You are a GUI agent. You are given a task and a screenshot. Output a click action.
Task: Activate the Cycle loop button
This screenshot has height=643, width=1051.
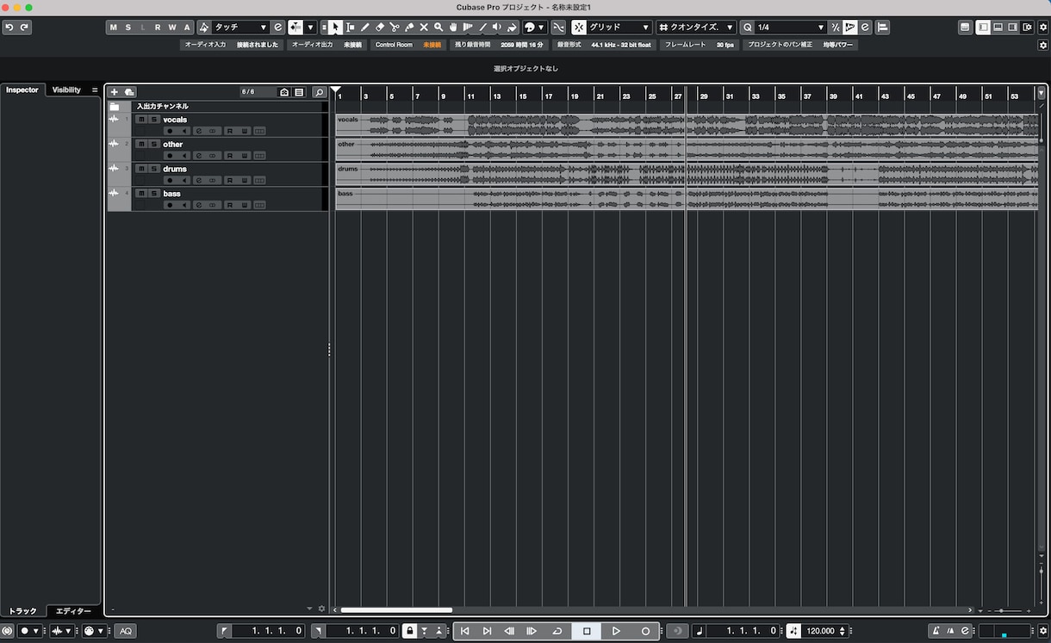point(557,631)
